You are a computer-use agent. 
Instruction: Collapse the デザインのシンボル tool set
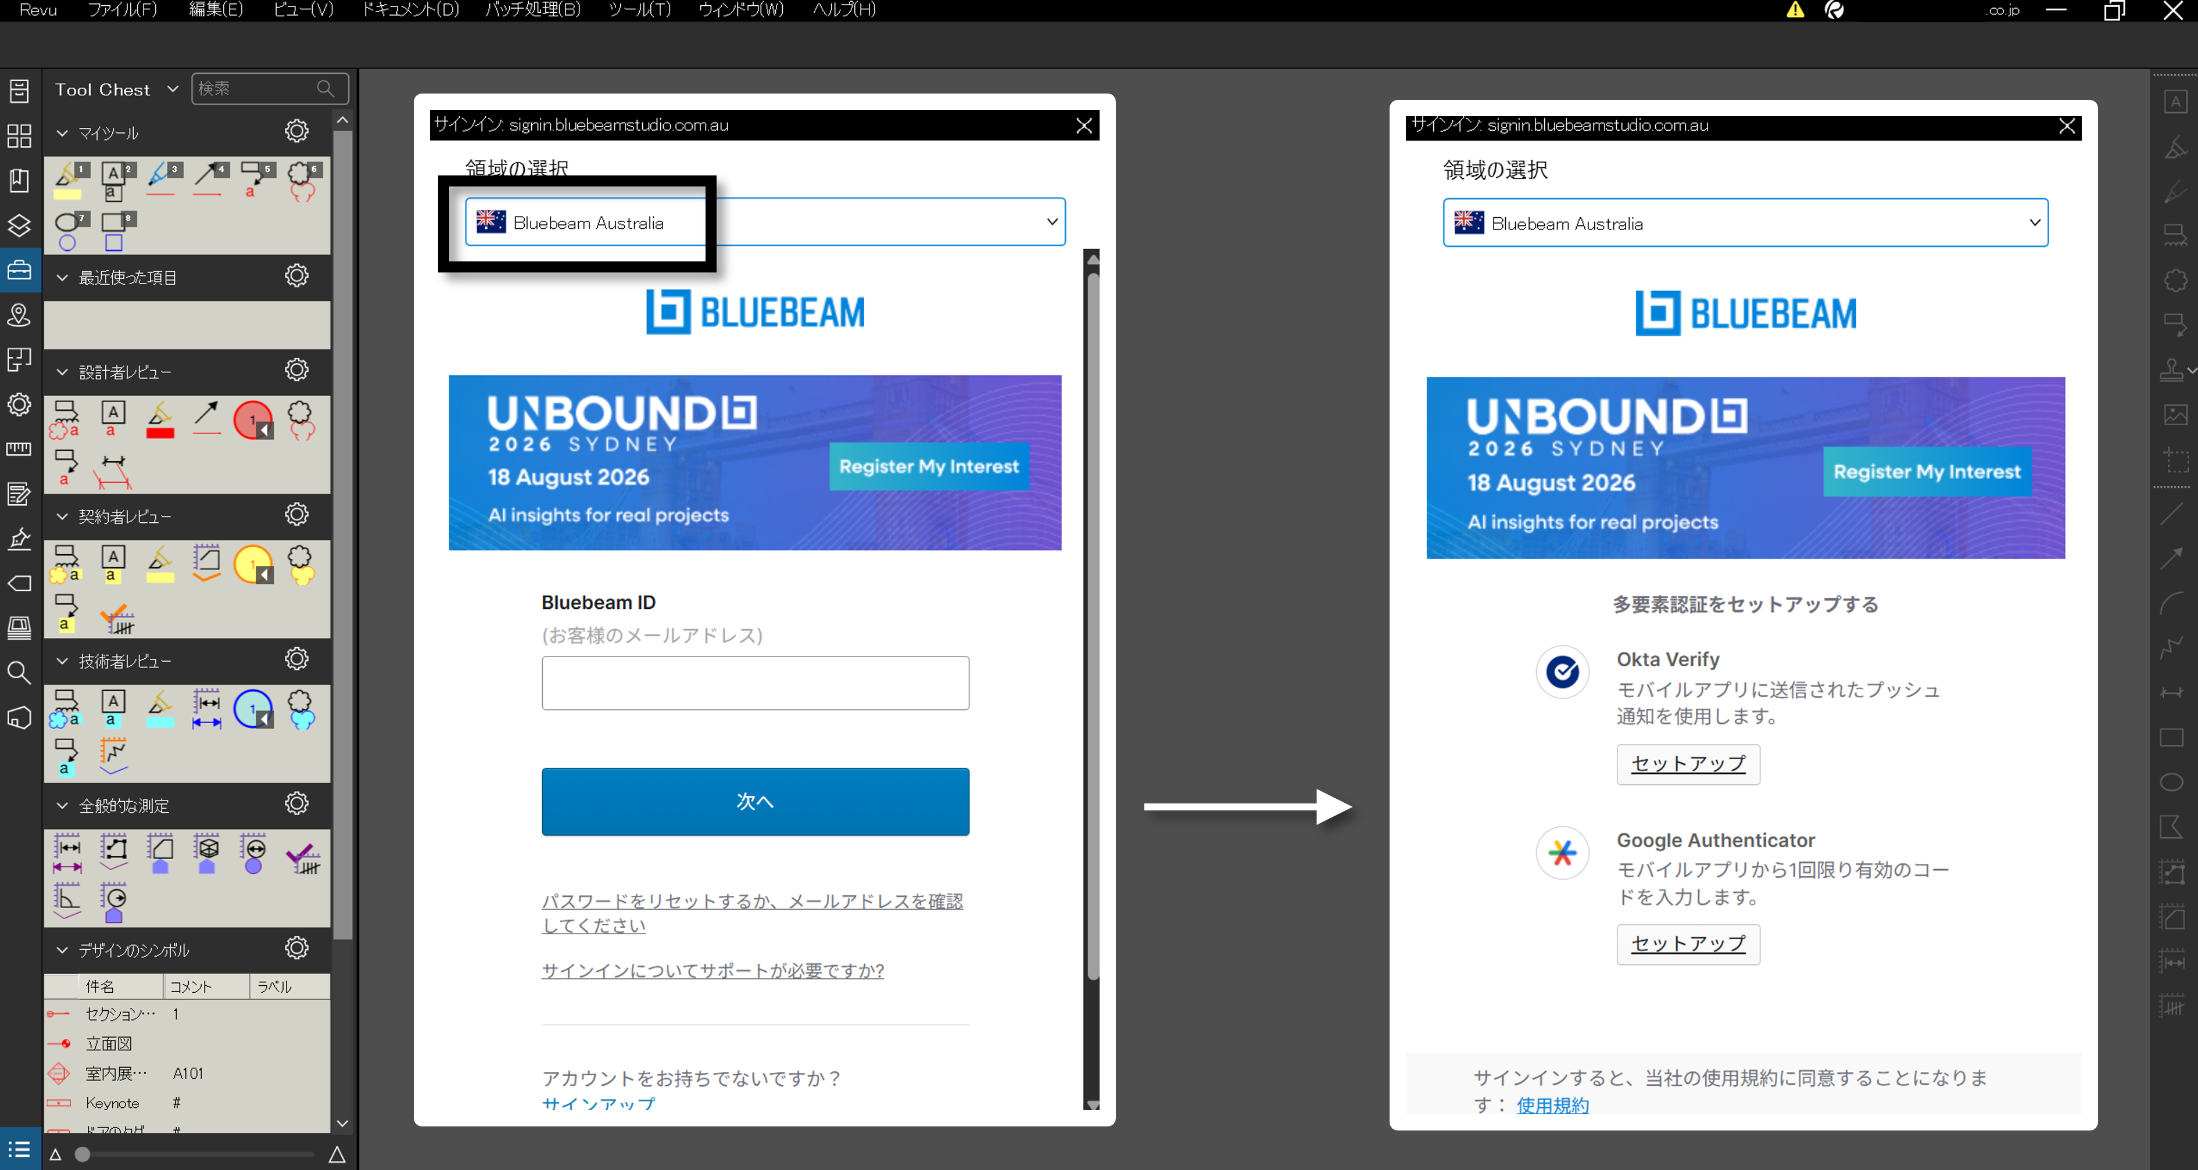(62, 950)
